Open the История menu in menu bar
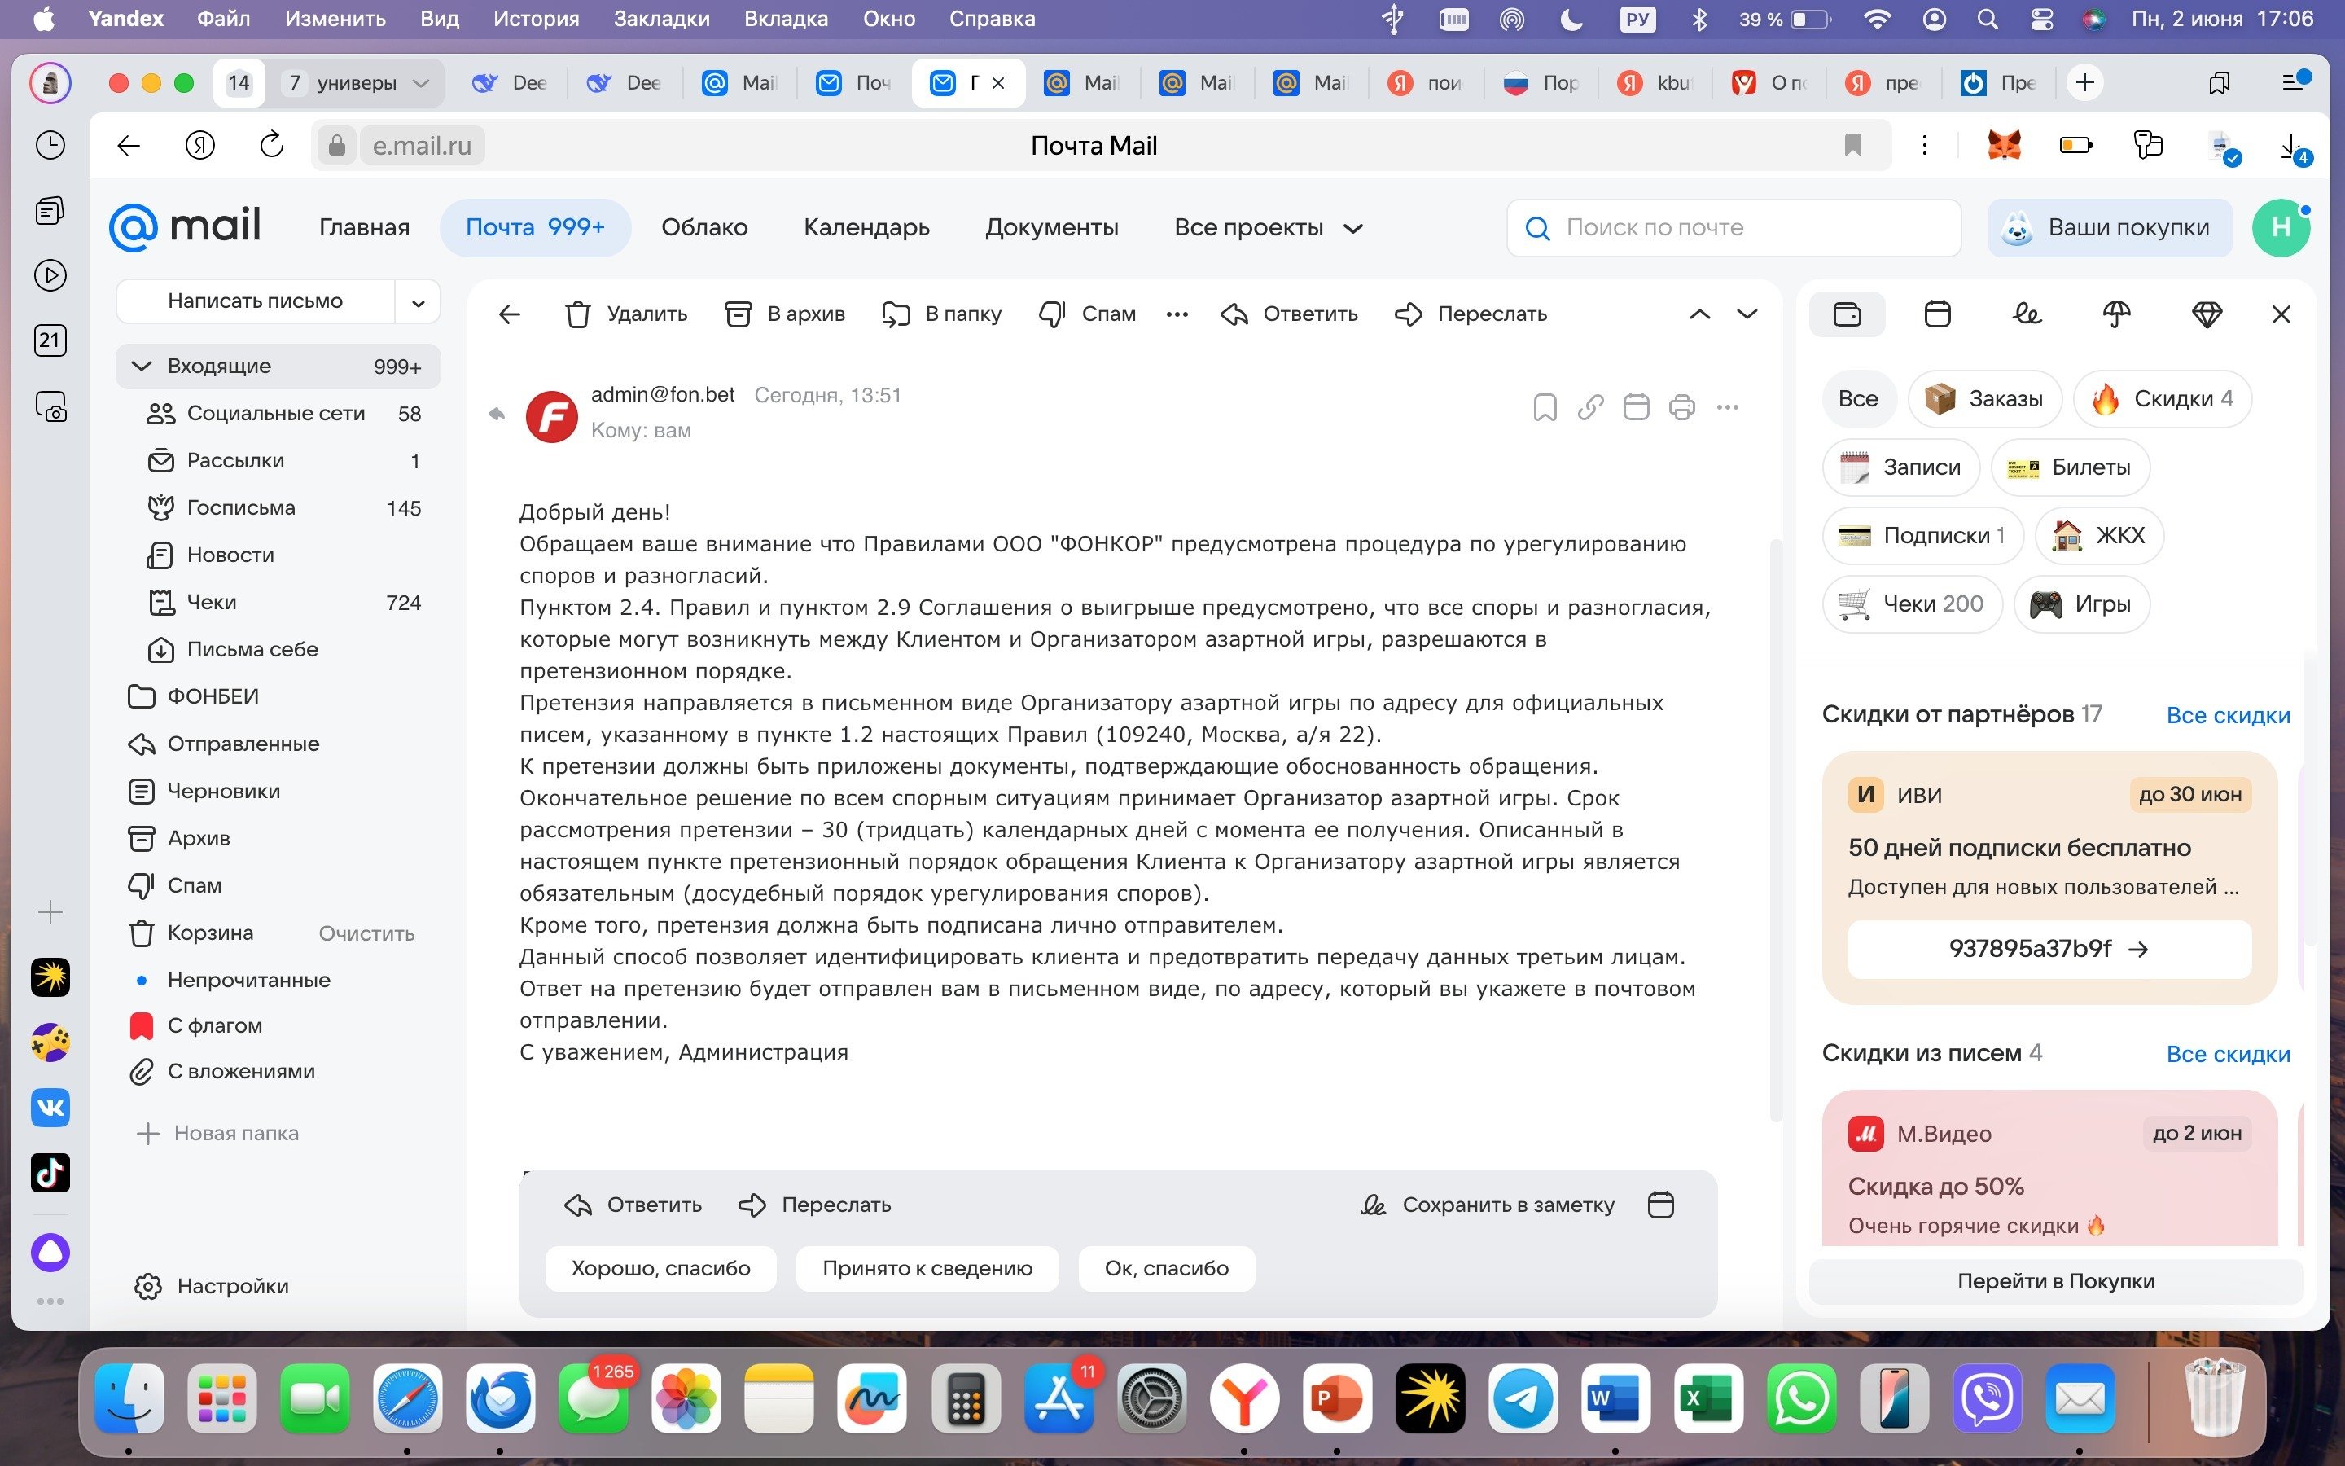This screenshot has height=1466, width=2345. point(535,19)
